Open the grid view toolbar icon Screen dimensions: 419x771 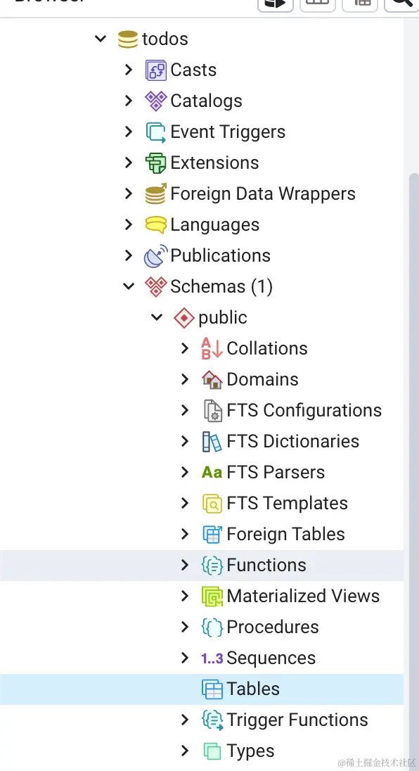coord(317,3)
